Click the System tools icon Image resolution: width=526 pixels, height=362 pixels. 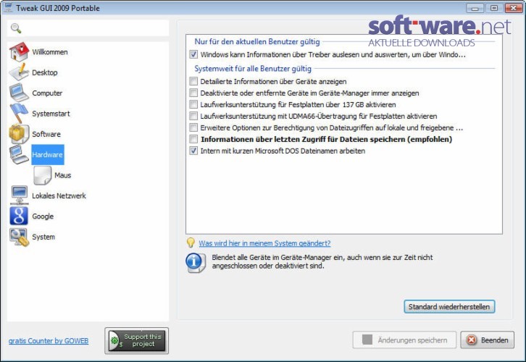tap(19, 237)
